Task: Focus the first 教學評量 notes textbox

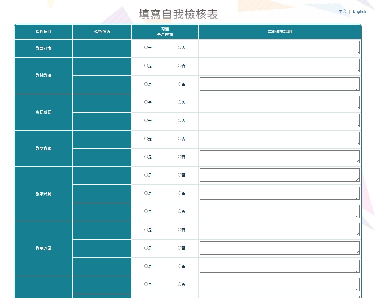Action: [x=279, y=229]
